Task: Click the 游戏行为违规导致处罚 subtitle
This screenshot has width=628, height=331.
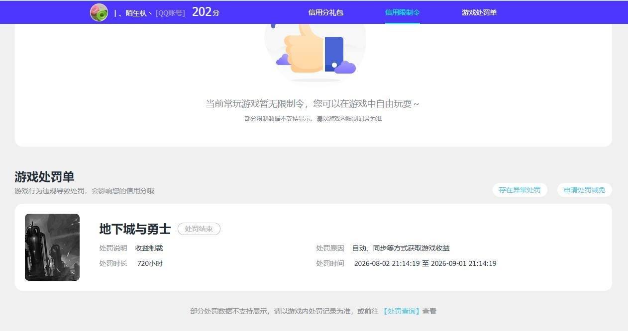Action: [84, 191]
